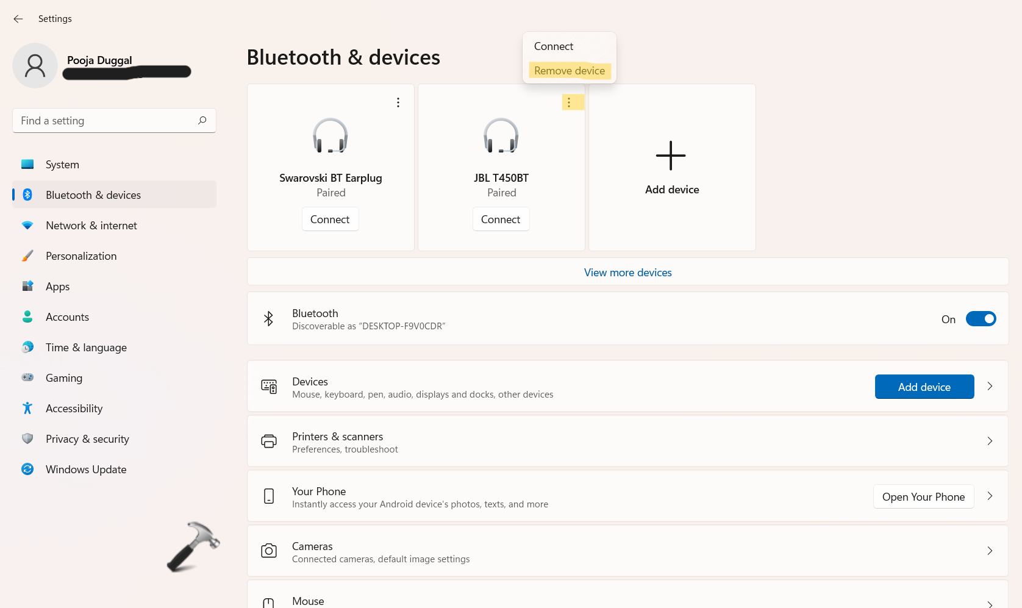The image size is (1022, 608).
Task: Choose Connect in the popup menu
Action: coord(554,46)
